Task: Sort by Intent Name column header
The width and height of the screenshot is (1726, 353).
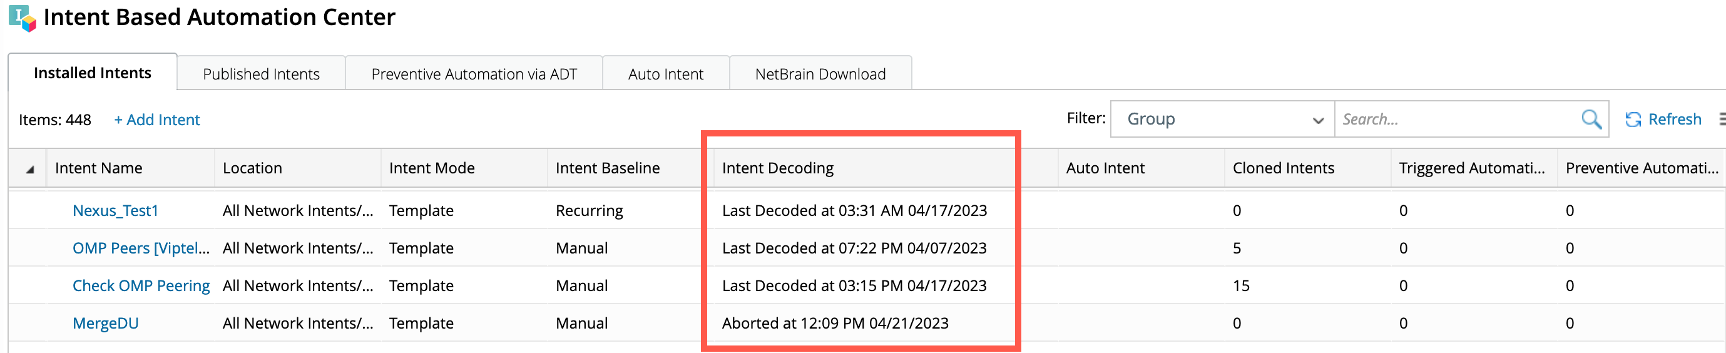Action: [98, 168]
